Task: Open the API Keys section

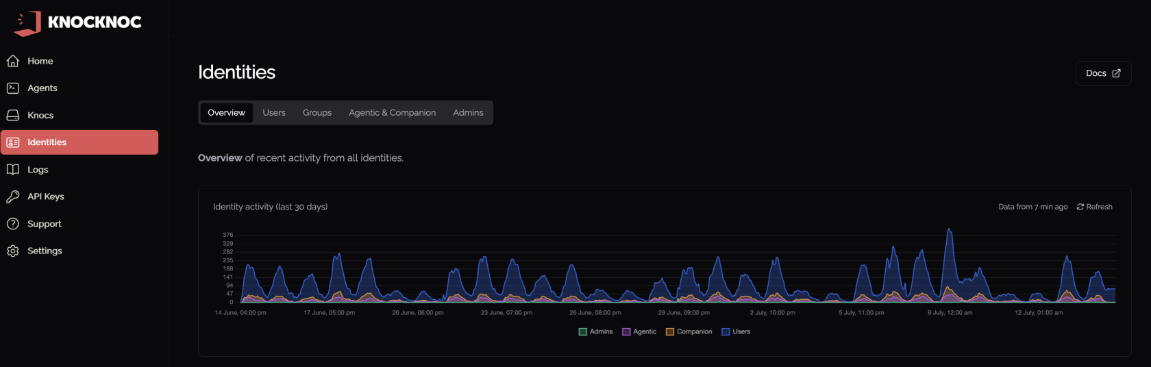Action: click(x=79, y=197)
